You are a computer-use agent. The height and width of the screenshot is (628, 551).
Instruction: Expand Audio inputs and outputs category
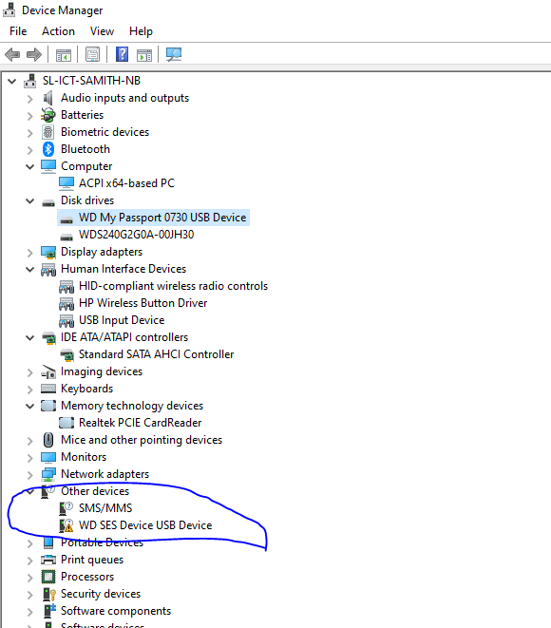[x=30, y=99]
